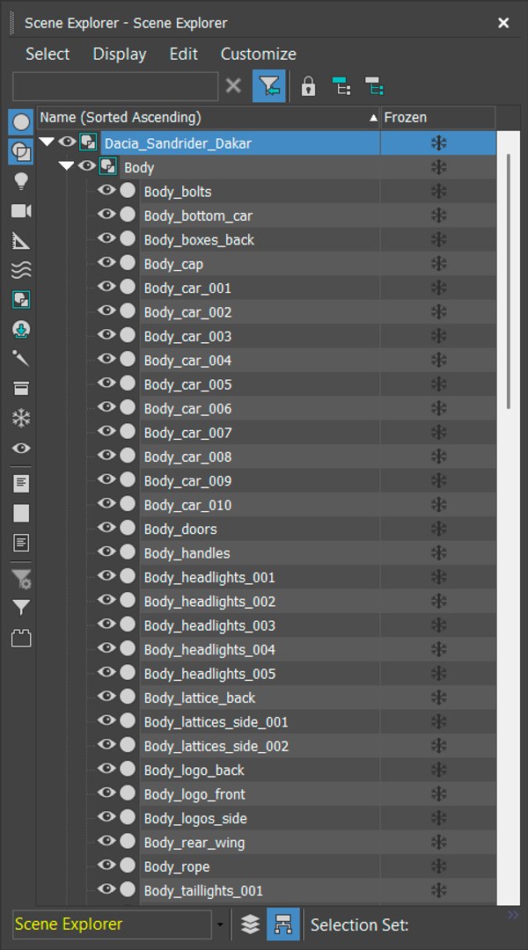
Task: Click the bottom sidebar container icon
Action: click(x=21, y=638)
